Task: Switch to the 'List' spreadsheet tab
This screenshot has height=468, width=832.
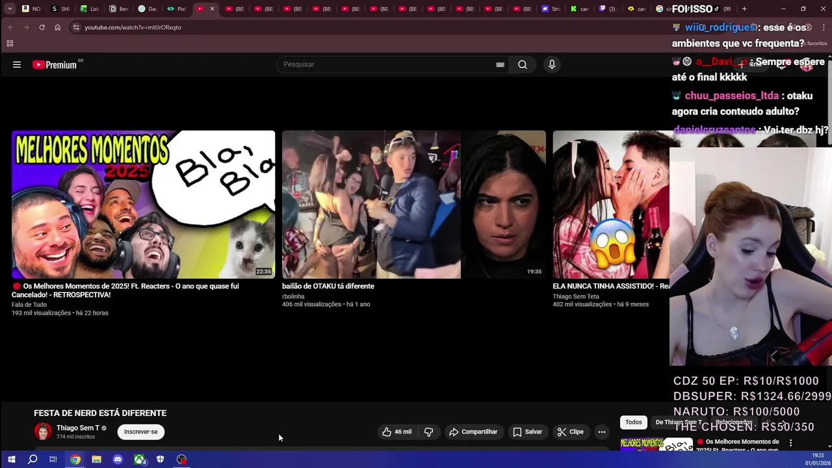Action: coord(90,9)
